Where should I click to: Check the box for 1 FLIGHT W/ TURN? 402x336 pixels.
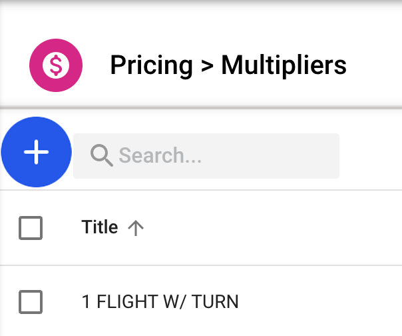31,302
